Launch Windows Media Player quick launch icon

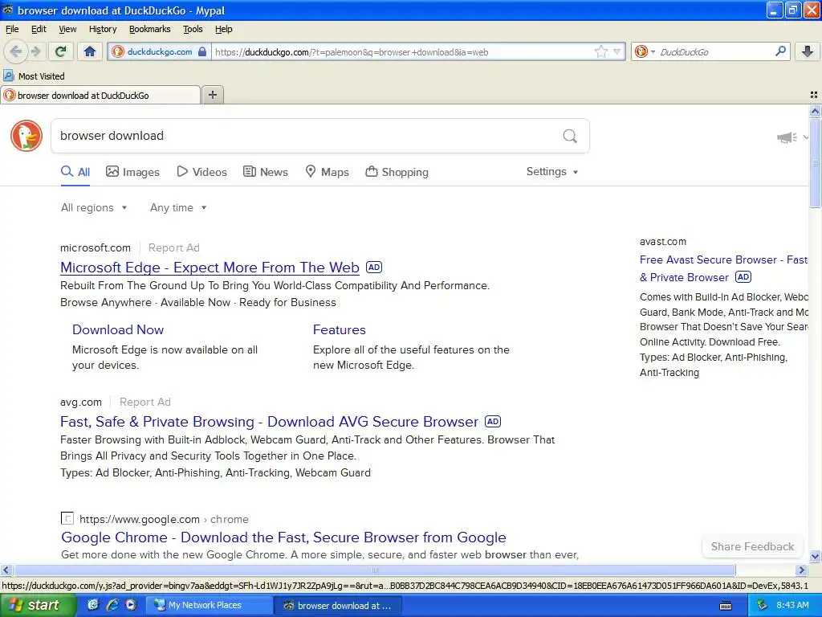pyautogui.click(x=131, y=605)
